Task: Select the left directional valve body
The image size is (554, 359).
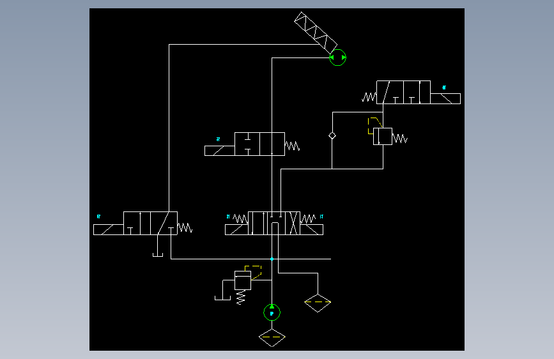Action: (x=150, y=223)
